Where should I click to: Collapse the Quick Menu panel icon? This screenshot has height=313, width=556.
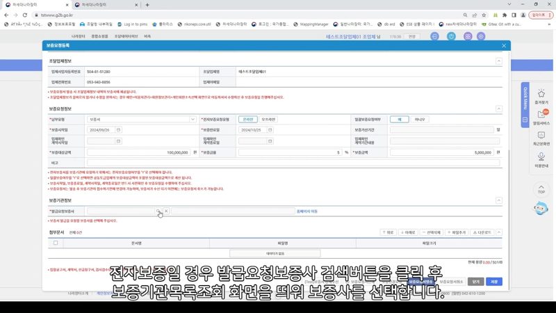(525, 120)
